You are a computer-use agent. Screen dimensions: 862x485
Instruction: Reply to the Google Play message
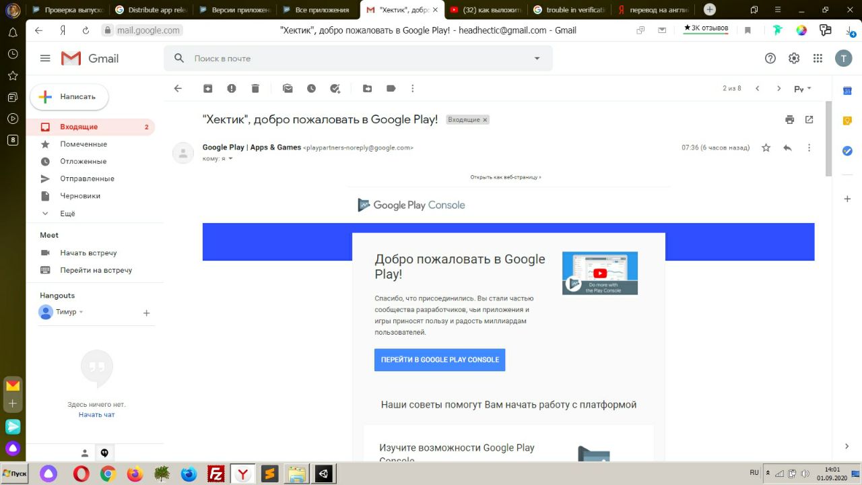tap(787, 148)
